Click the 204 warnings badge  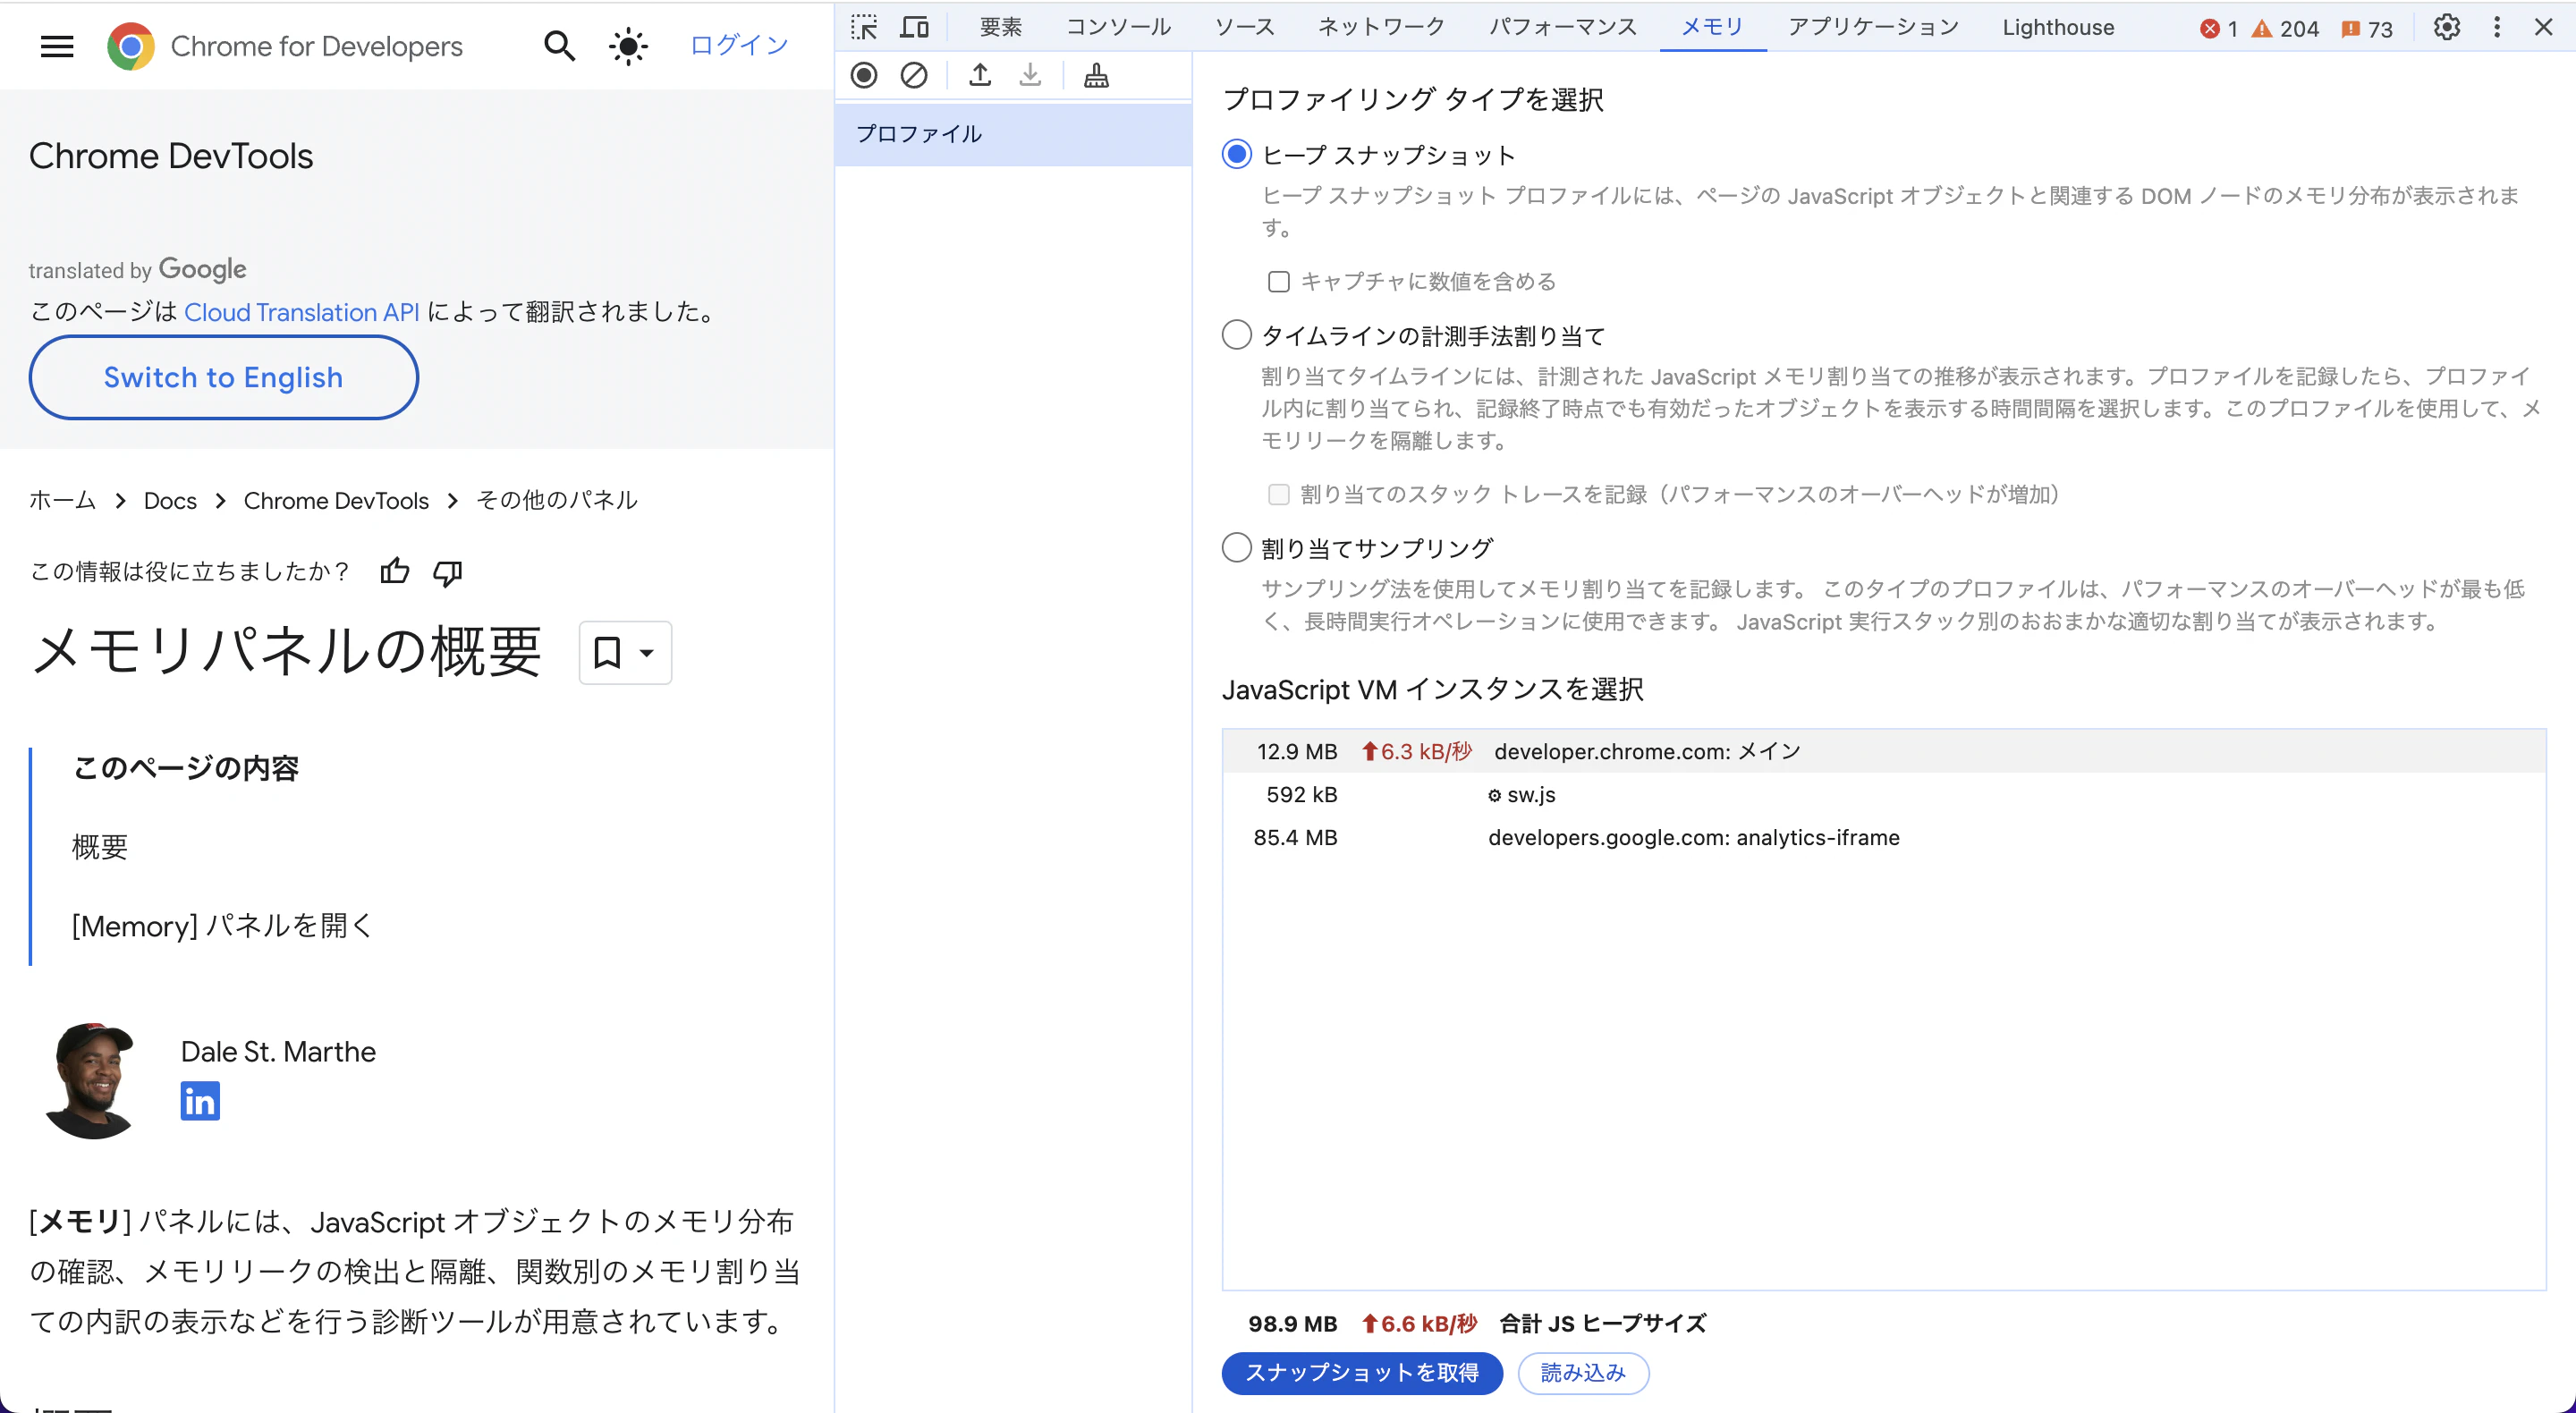point(2285,29)
